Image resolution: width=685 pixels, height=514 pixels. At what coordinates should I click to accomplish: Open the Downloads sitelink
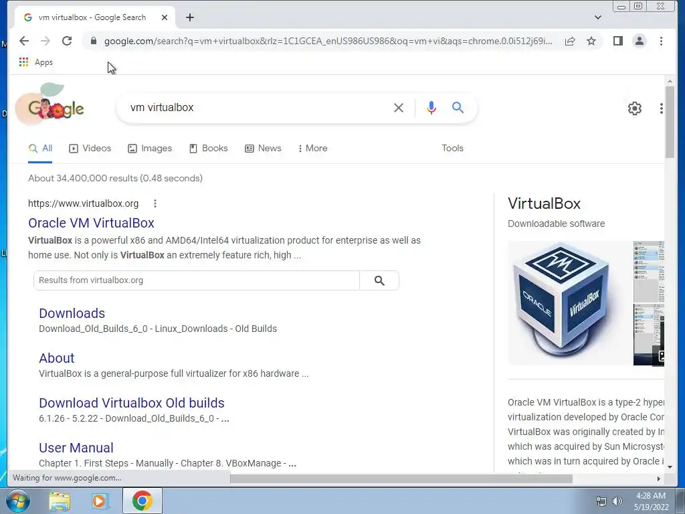72,313
